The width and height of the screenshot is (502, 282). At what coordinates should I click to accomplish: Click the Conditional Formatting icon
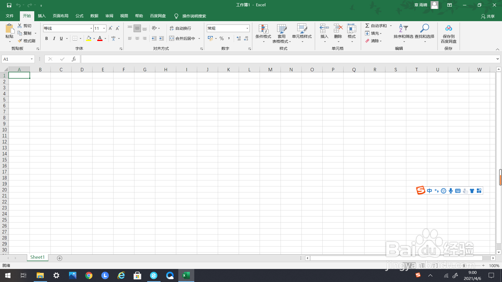(263, 29)
